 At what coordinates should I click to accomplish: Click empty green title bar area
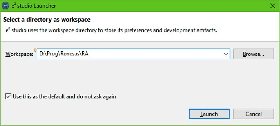click(x=164, y=6)
